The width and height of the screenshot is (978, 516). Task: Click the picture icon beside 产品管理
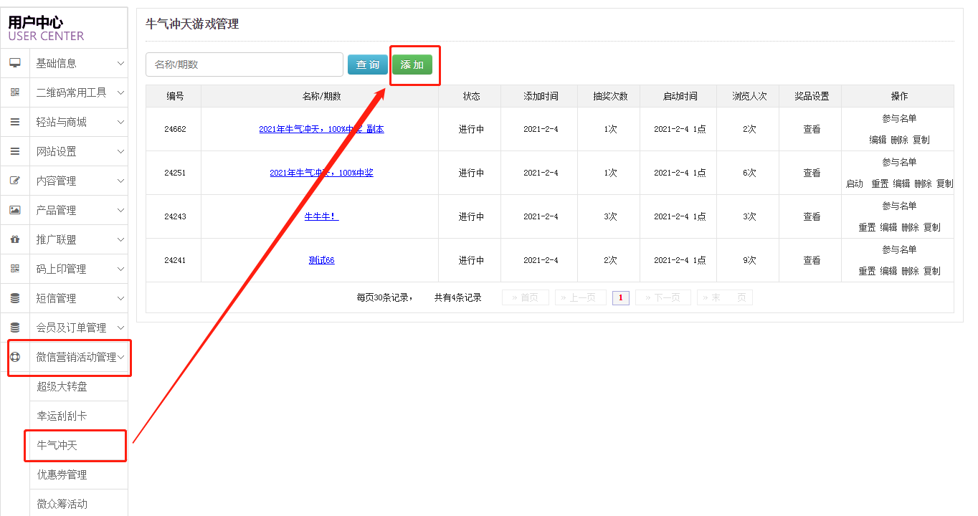pos(14,210)
